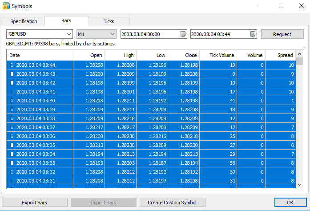Image resolution: width=310 pixels, height=211 pixels.
Task: Sort by the Spread column header
Action: point(281,55)
